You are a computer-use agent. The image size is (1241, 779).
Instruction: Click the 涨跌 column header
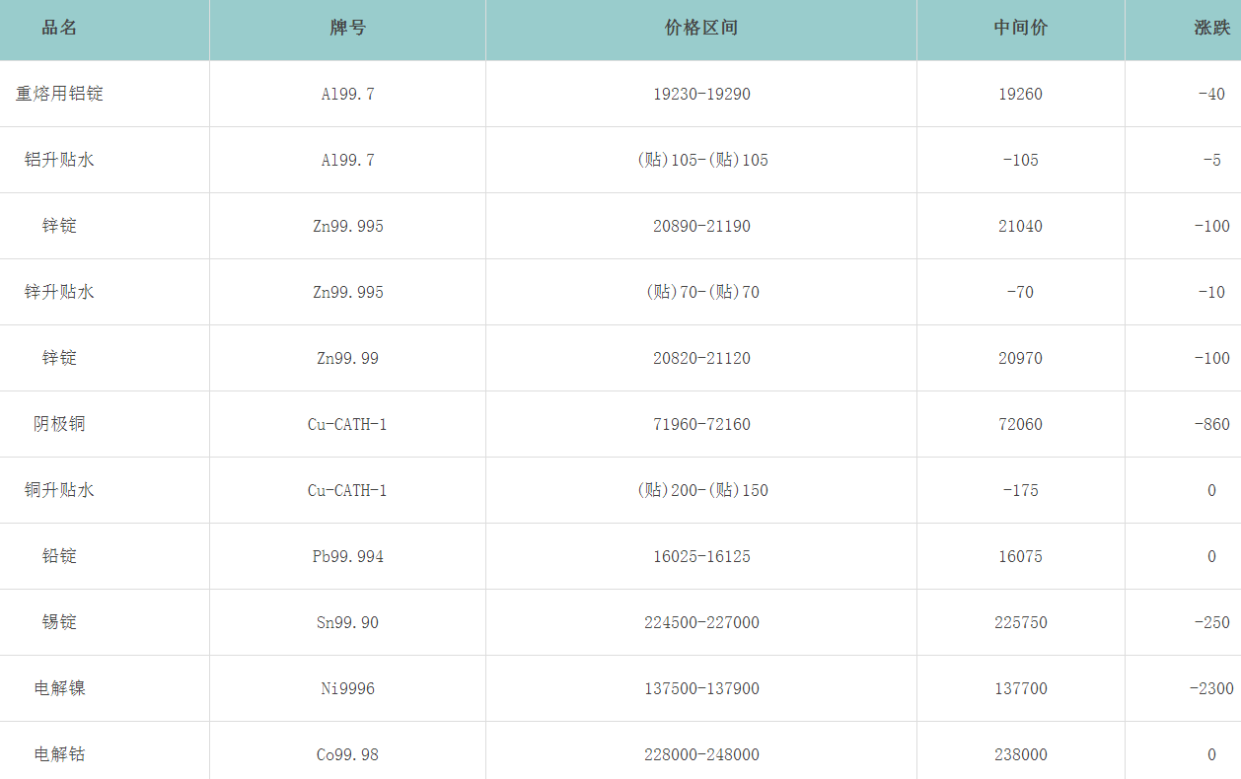click(1211, 28)
